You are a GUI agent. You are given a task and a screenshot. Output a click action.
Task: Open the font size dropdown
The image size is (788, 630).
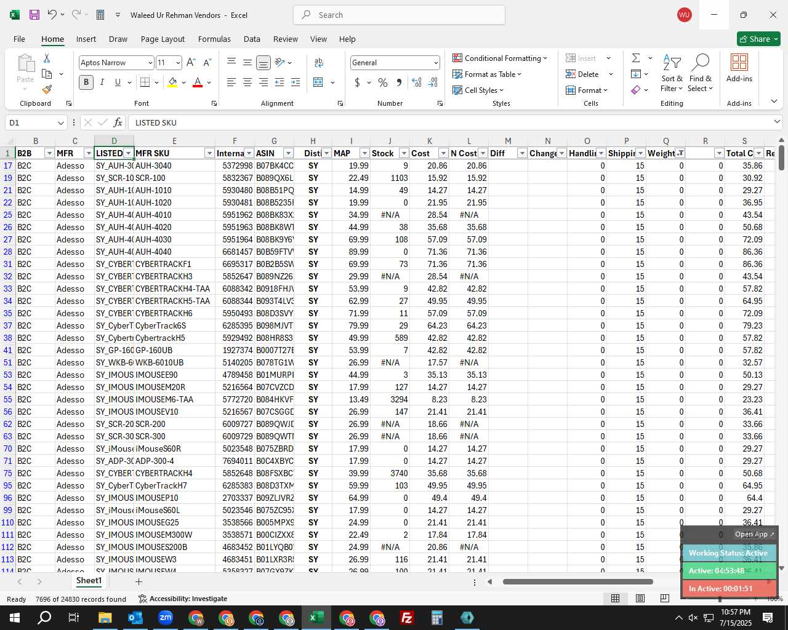(178, 63)
